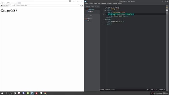Go forward in Chrome browser
Viewport: 169px width, 95px height.
coord(4,6)
